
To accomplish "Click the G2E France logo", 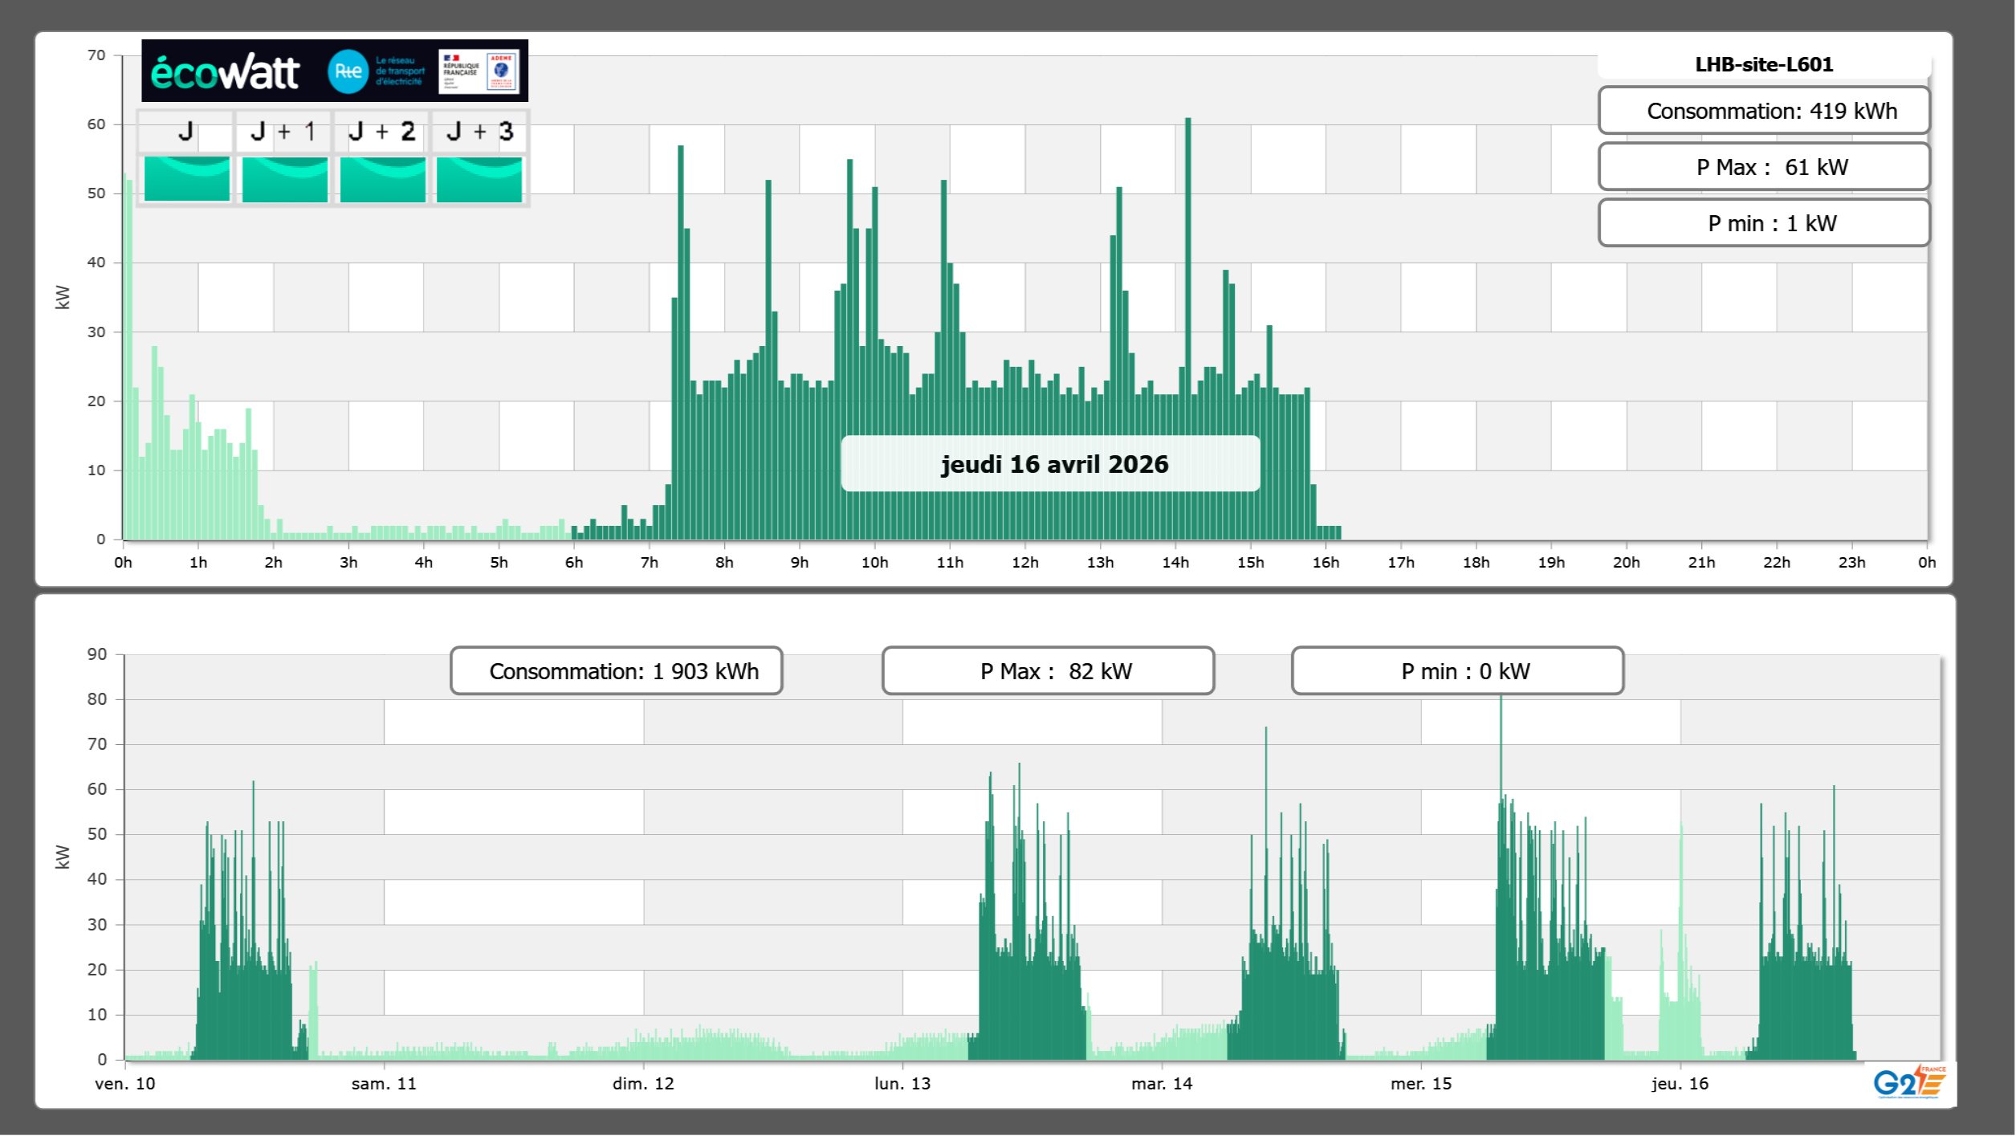I will (x=1909, y=1082).
